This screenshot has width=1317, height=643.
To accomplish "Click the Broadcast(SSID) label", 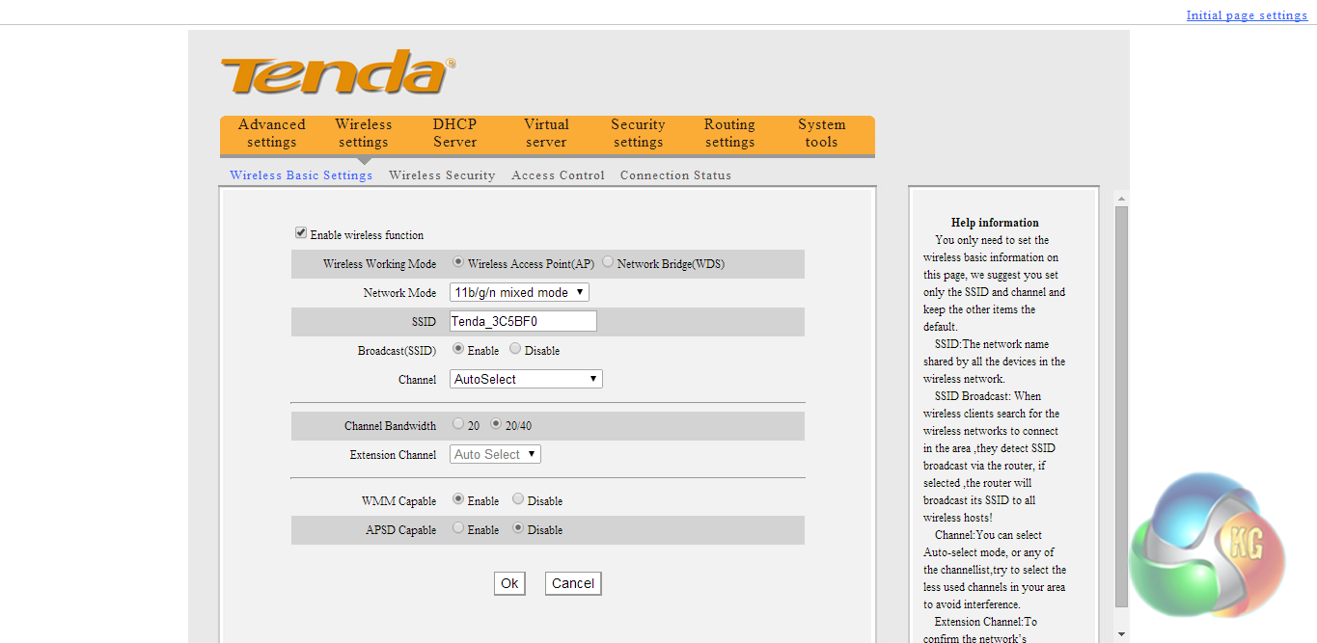I will pos(397,351).
